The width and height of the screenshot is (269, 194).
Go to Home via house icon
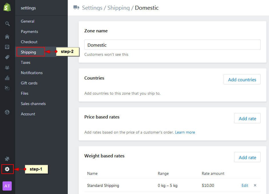click(7, 37)
